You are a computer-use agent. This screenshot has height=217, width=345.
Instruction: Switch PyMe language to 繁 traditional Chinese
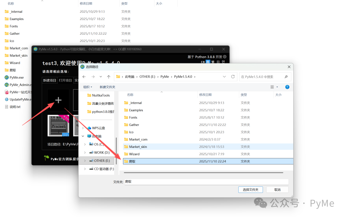(213, 61)
